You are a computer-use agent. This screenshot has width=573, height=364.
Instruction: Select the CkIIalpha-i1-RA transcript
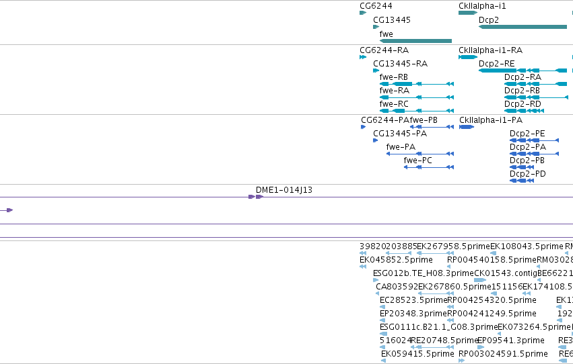(x=468, y=57)
